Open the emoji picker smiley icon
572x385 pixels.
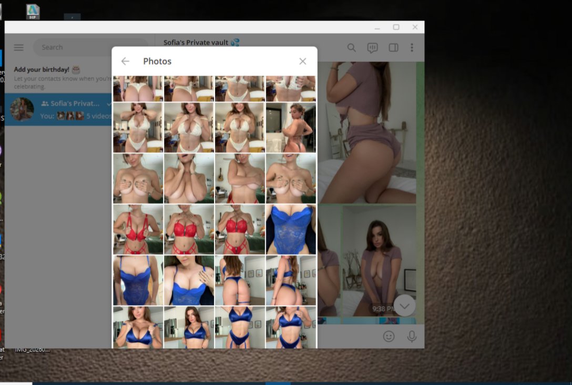389,336
